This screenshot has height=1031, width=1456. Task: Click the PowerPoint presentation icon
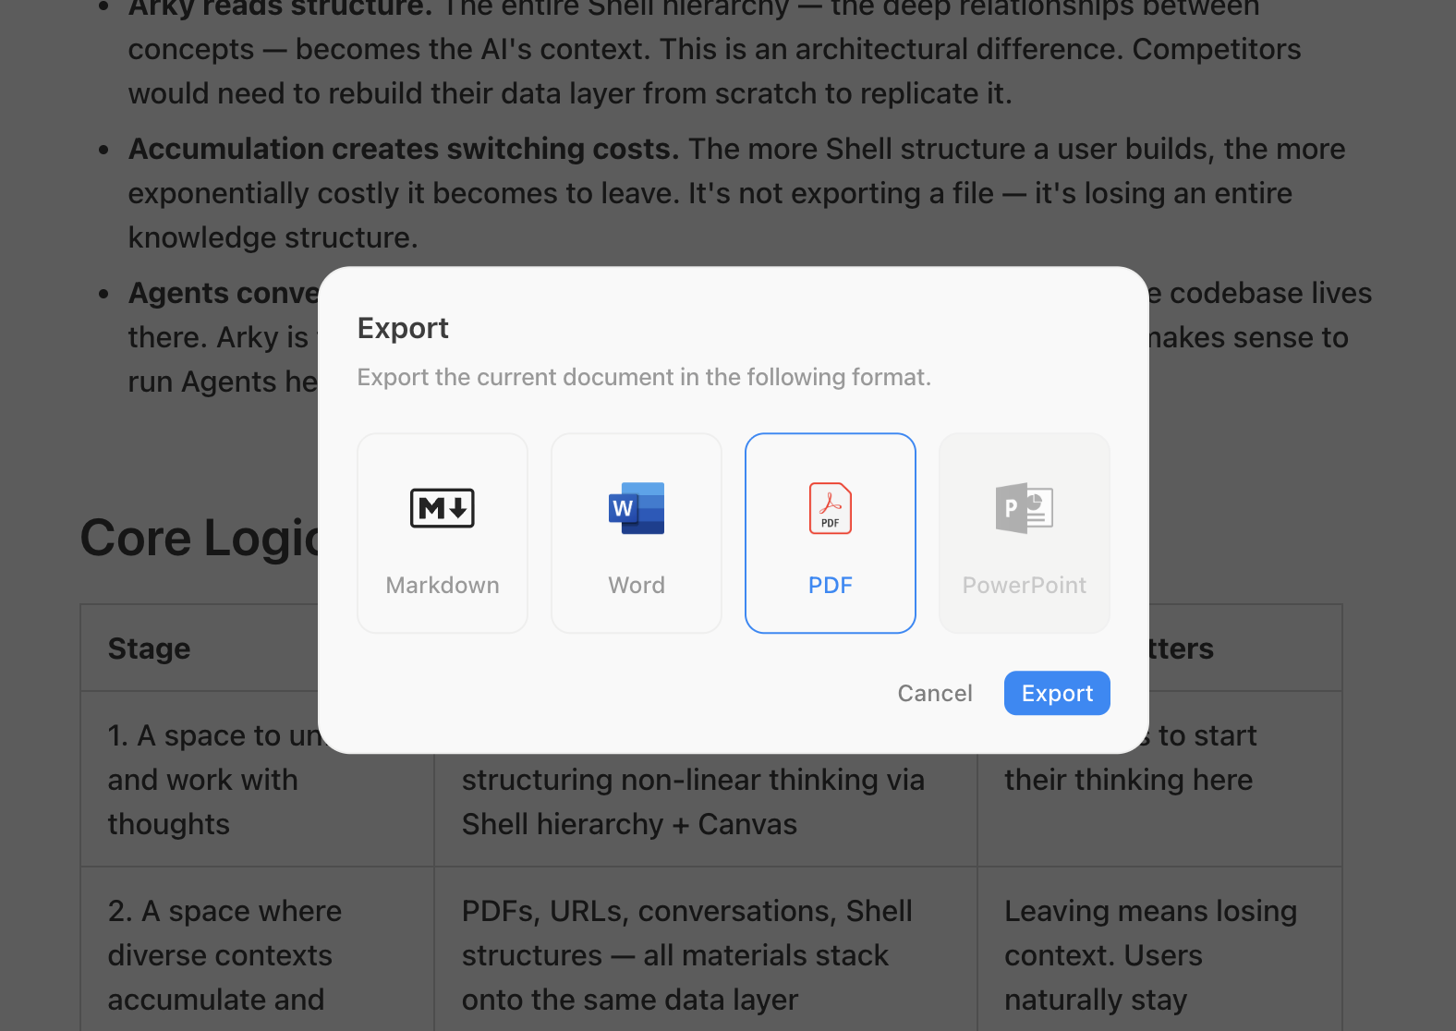[1025, 508]
